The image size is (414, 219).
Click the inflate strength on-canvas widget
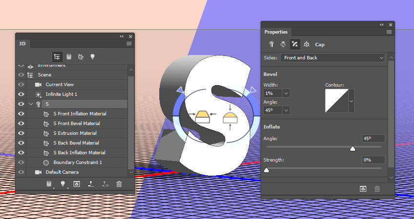pos(230,117)
